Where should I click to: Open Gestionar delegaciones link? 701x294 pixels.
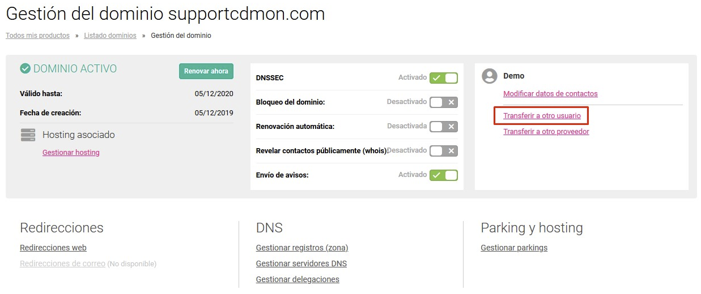(x=298, y=279)
